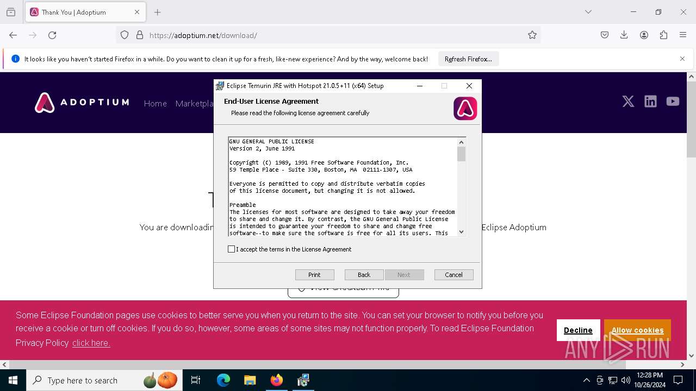The height and width of the screenshot is (391, 696).
Task: Go Back in the Temurin Setup
Action: tap(364, 275)
